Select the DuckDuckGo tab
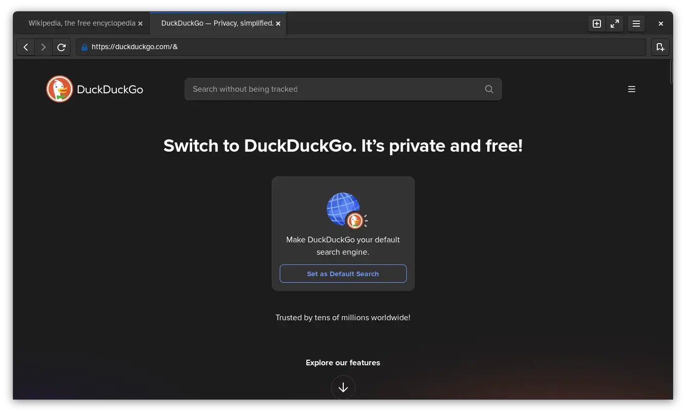This screenshot has height=414, width=686. (217, 24)
